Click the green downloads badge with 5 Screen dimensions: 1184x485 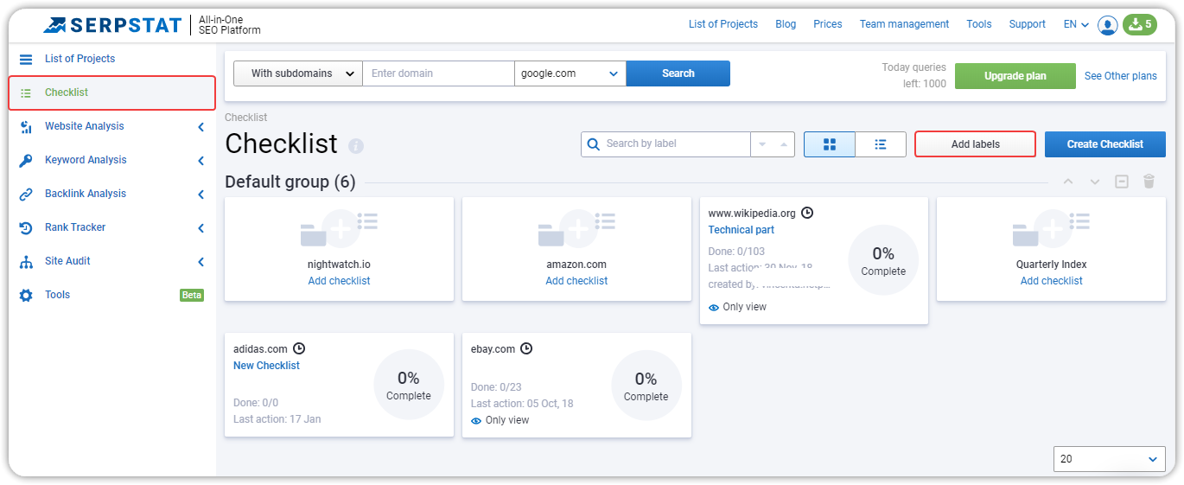1140,24
